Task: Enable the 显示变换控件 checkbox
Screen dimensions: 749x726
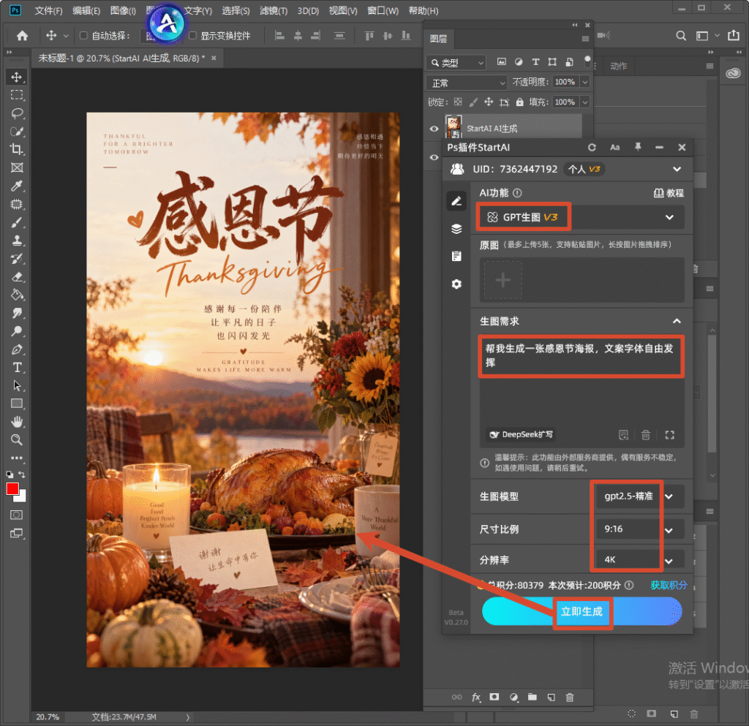Action: tap(193, 35)
